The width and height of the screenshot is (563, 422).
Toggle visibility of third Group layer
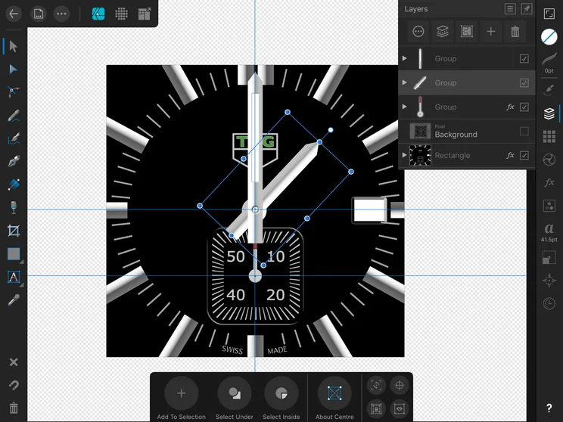pos(524,107)
